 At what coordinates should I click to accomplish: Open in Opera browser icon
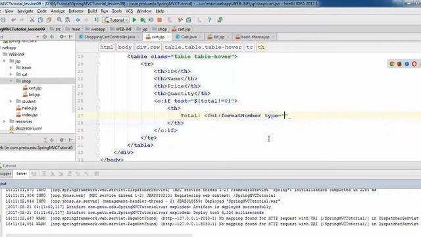[414, 64]
